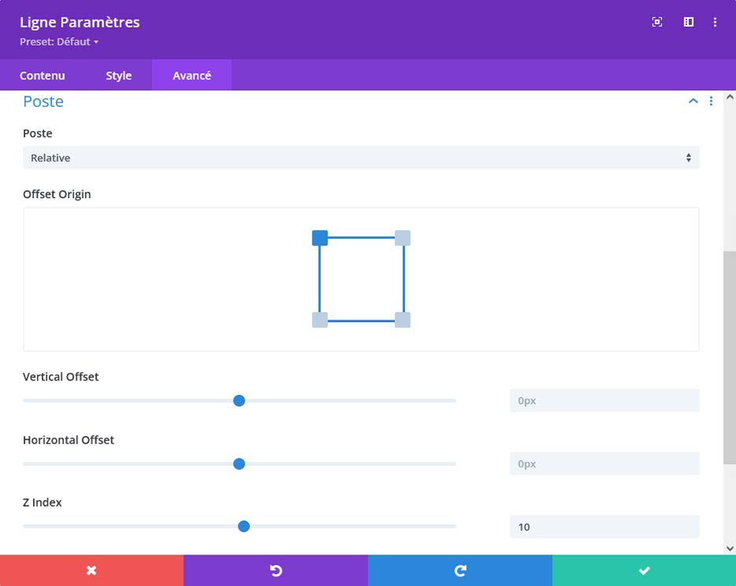Click the red discard changes X icon
The image size is (736, 586).
click(91, 570)
